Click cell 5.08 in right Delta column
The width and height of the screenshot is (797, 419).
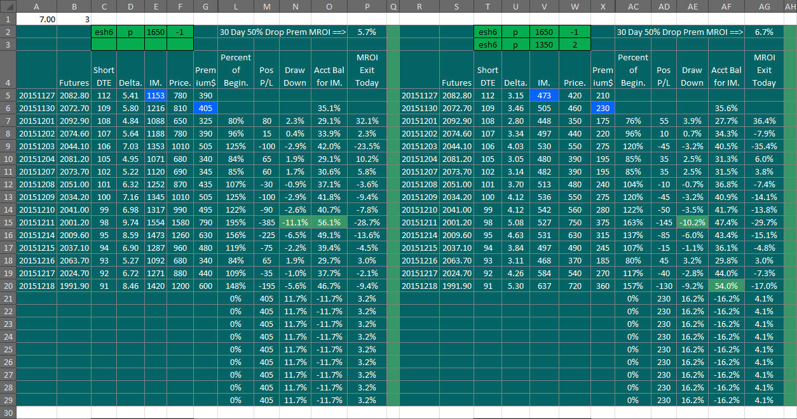click(515, 222)
